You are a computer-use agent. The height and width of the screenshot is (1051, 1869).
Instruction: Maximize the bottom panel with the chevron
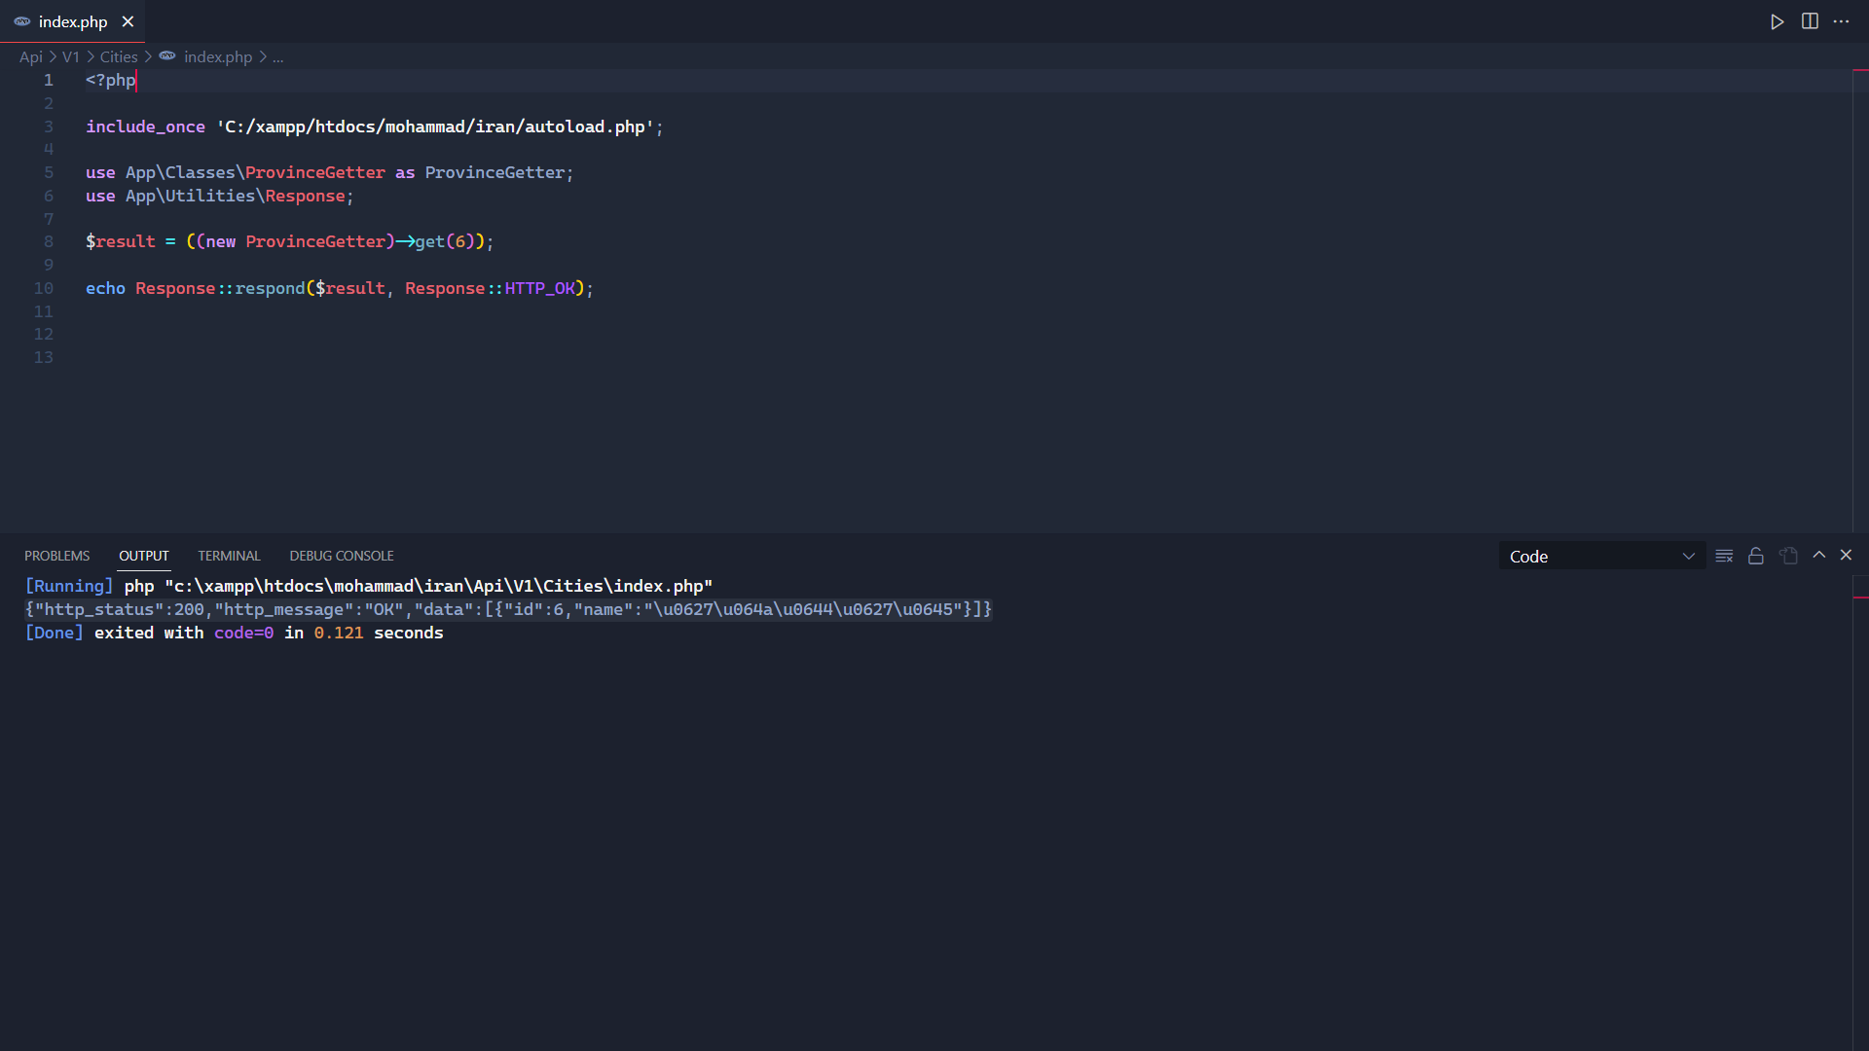1818,555
